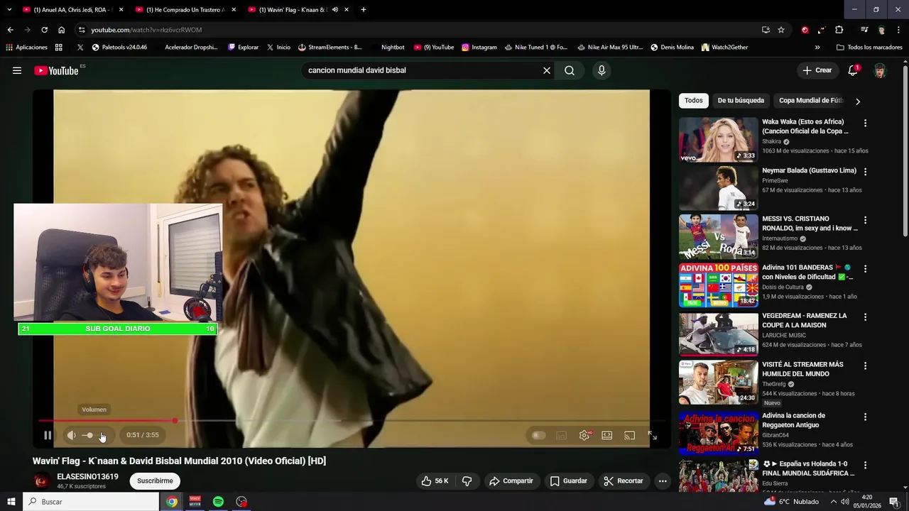Viewport: 909px width, 511px height.
Task: Click the Compartir share button
Action: tap(511, 480)
